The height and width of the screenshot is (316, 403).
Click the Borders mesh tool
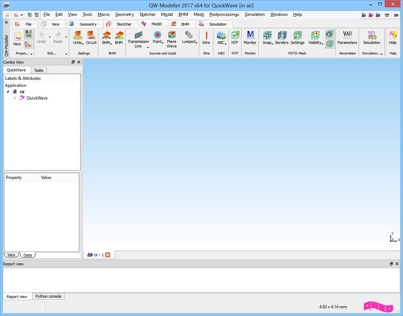(282, 38)
